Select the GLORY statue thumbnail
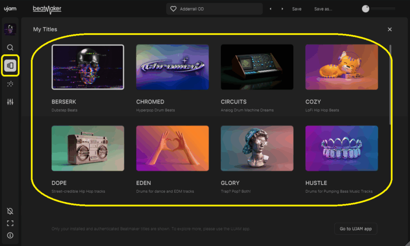 (257, 148)
